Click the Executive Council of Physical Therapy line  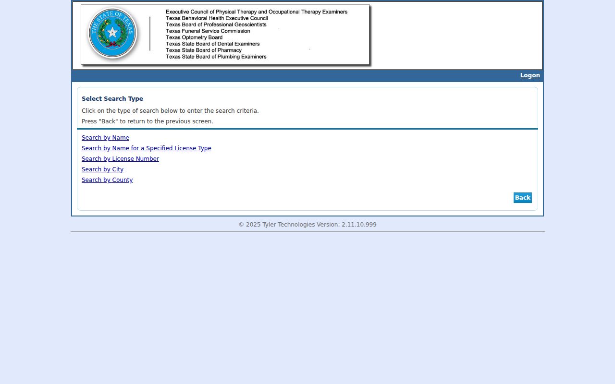point(257,12)
